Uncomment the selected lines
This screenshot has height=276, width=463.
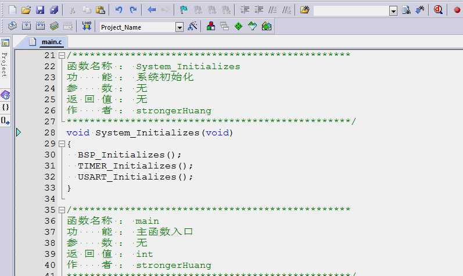click(286, 10)
